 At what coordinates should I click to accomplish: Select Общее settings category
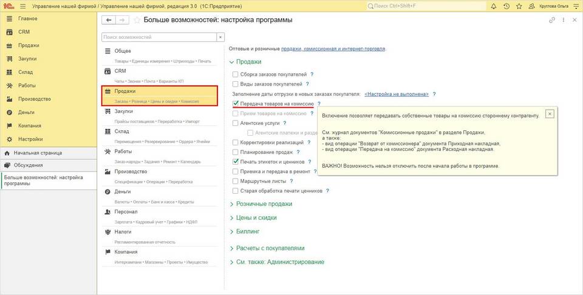pyautogui.click(x=159, y=55)
